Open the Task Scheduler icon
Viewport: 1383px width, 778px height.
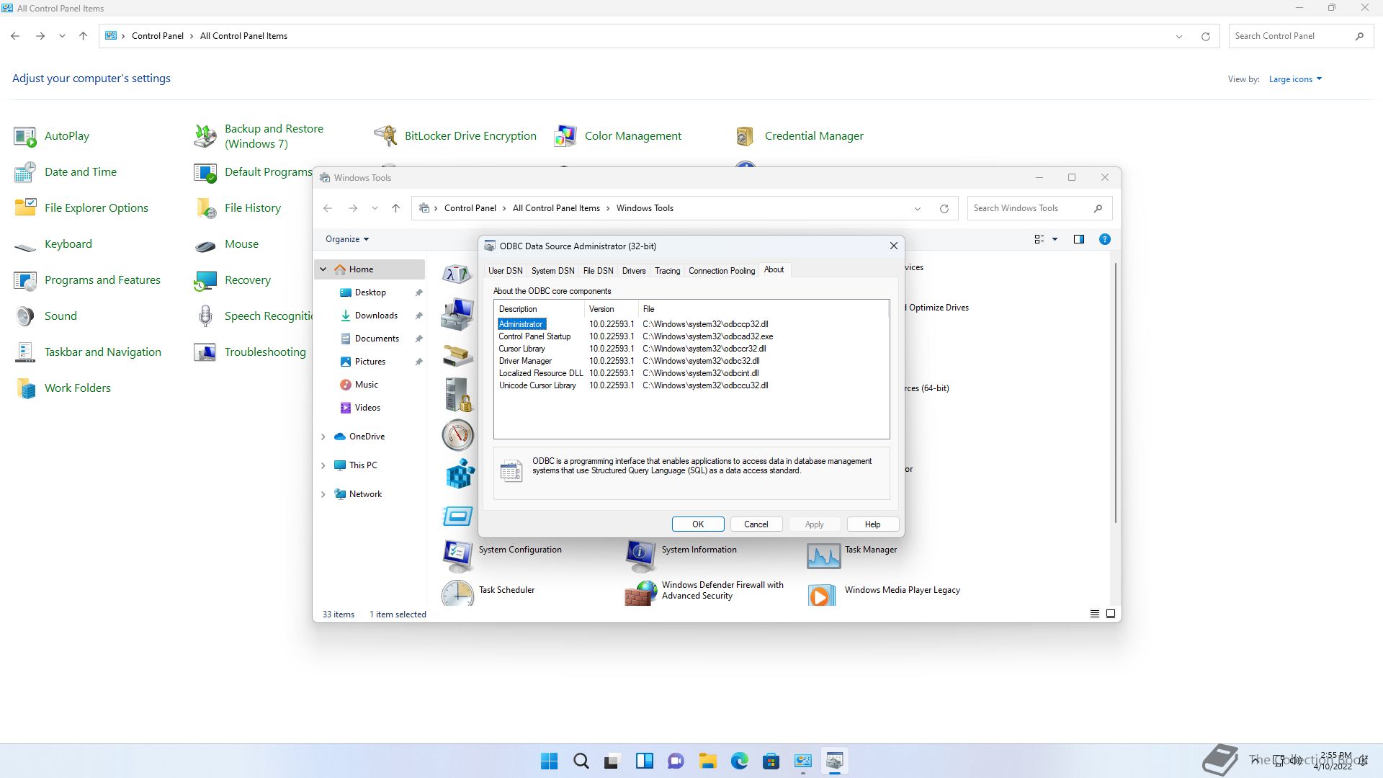(x=457, y=593)
